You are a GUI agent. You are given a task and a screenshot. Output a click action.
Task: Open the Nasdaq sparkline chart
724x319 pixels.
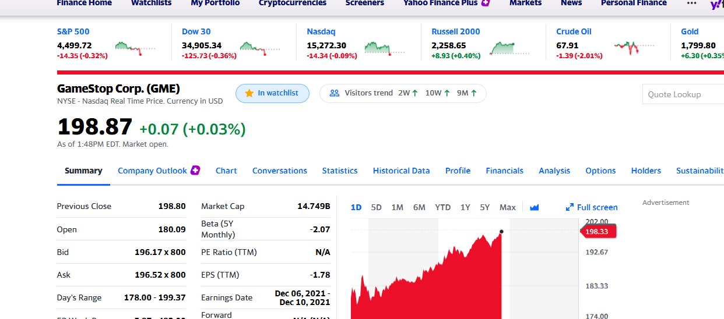point(385,47)
